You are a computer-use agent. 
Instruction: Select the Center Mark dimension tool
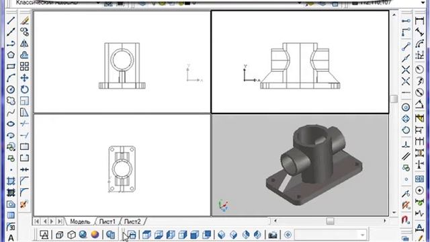click(419, 190)
